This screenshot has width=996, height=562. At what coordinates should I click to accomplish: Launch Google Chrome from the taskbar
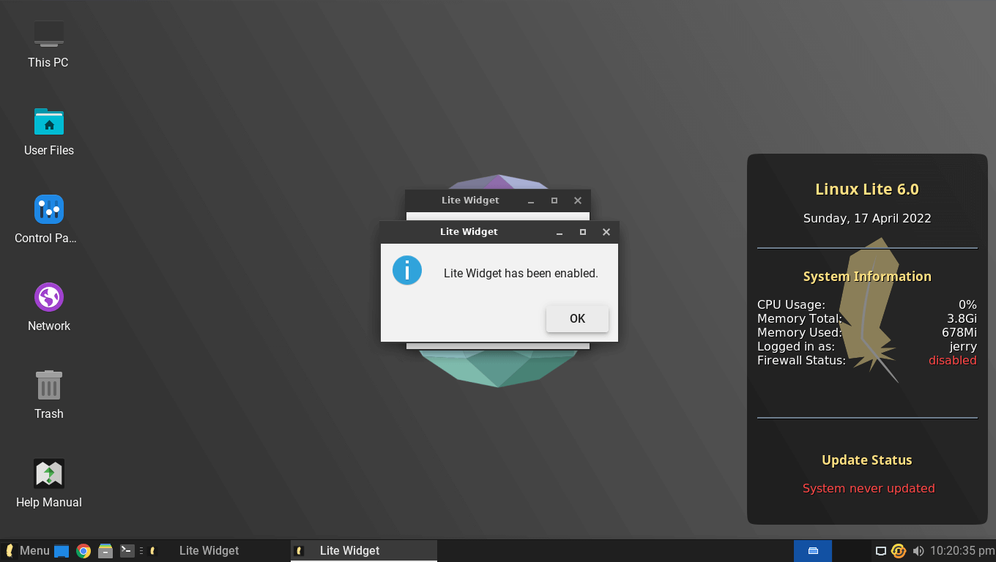click(x=83, y=551)
